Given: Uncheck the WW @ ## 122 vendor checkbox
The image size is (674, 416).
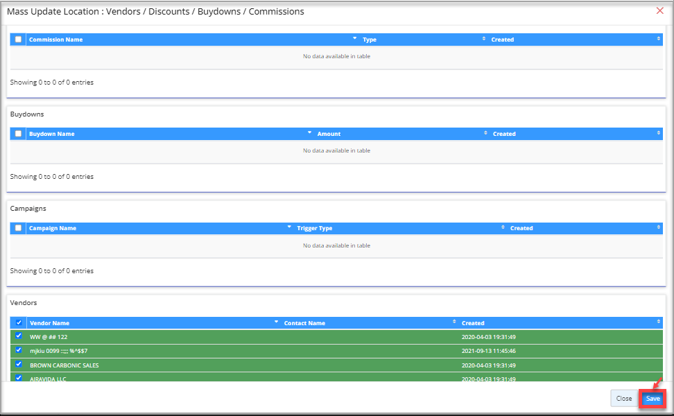Looking at the screenshot, I should pos(19,336).
